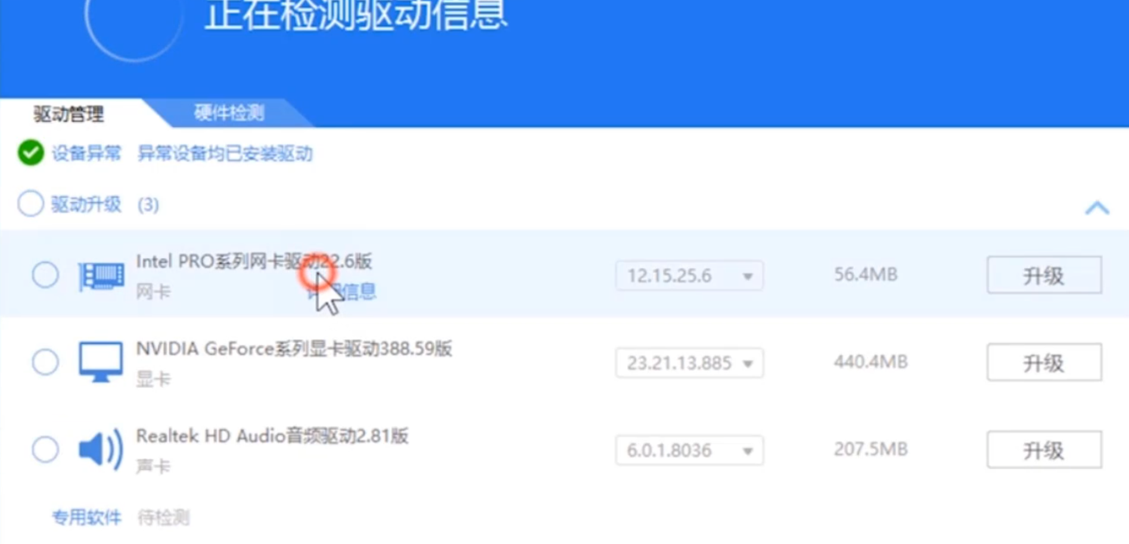Upgrade the NVIDIA GeForce display driver
This screenshot has width=1129, height=544.
1043,362
